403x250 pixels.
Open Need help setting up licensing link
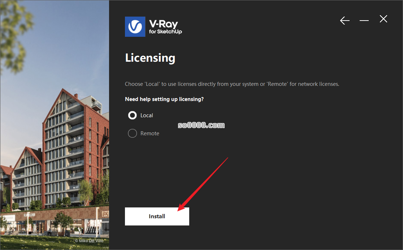164,99
